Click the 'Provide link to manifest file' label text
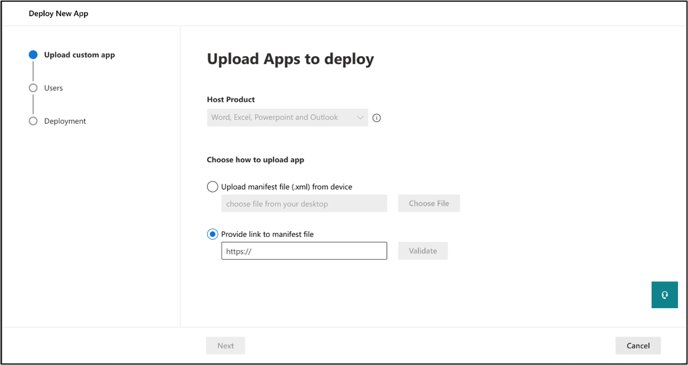Image resolution: width=688 pixels, height=365 pixels. [268, 235]
